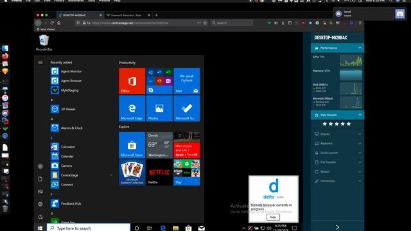Switch to the Password Generator tab
This screenshot has width=411, height=231.
point(128,15)
